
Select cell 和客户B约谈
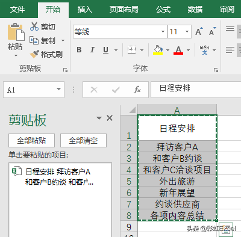tap(177, 158)
